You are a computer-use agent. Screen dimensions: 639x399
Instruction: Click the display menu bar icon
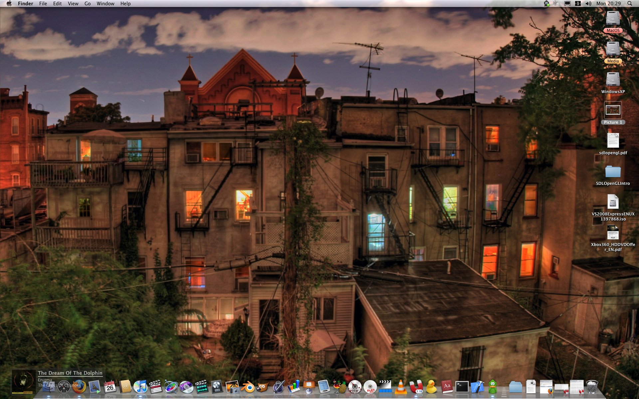point(567,3)
